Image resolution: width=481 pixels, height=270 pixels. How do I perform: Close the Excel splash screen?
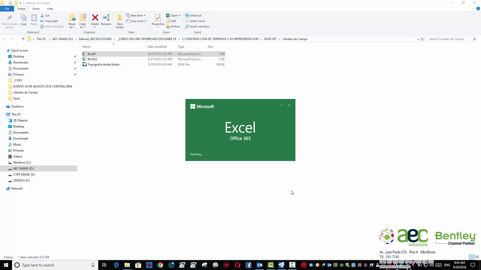point(289,105)
